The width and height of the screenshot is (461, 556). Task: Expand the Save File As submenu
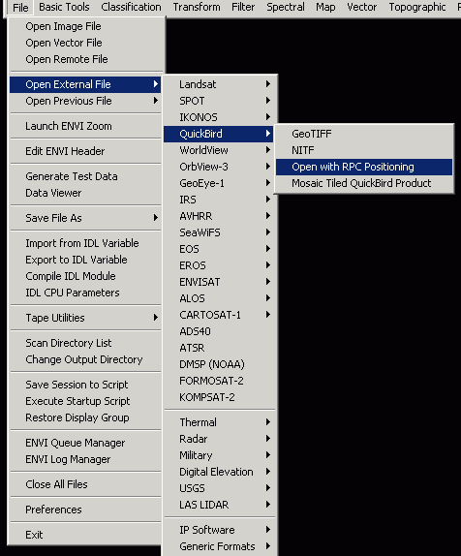pyautogui.click(x=85, y=218)
